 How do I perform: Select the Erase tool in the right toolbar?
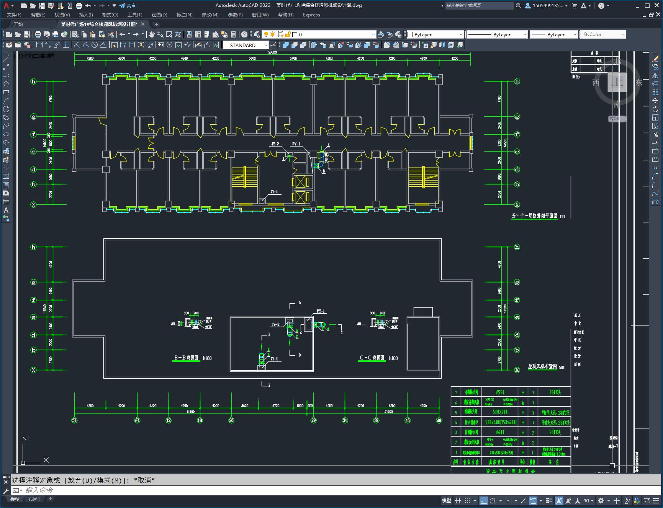(x=655, y=59)
